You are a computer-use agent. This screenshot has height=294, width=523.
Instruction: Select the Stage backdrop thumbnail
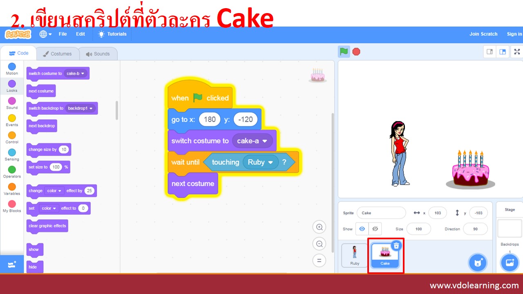click(x=510, y=228)
